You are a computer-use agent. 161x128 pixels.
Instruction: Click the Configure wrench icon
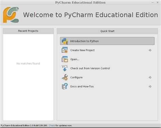65,77
